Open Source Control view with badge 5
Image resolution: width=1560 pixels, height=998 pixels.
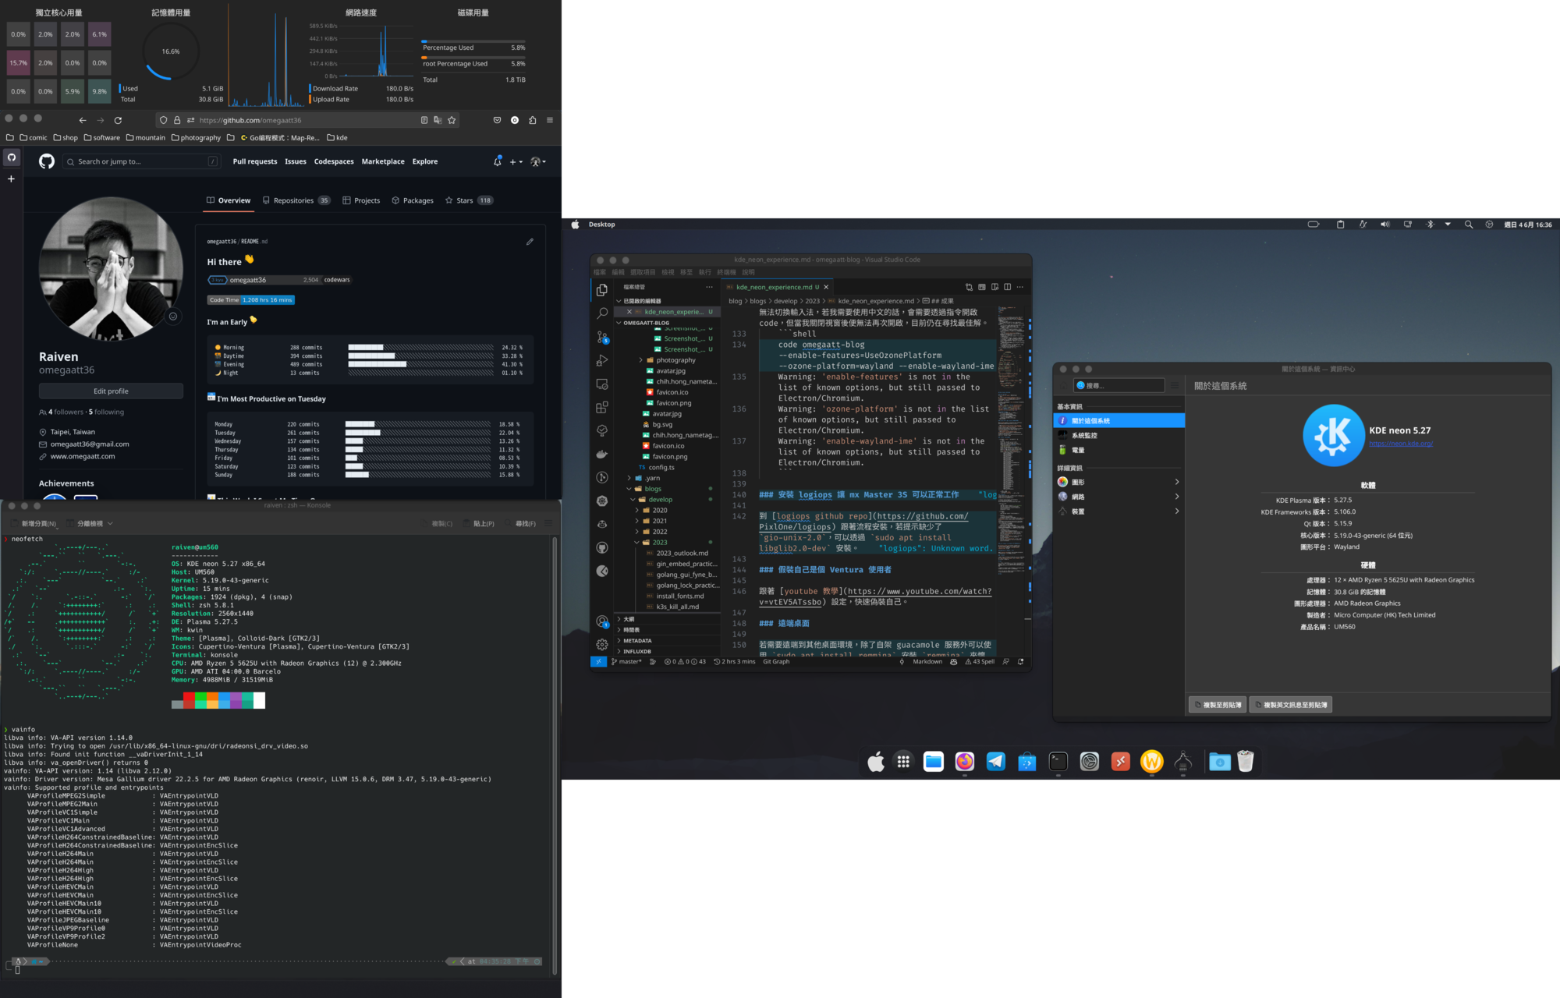602,337
